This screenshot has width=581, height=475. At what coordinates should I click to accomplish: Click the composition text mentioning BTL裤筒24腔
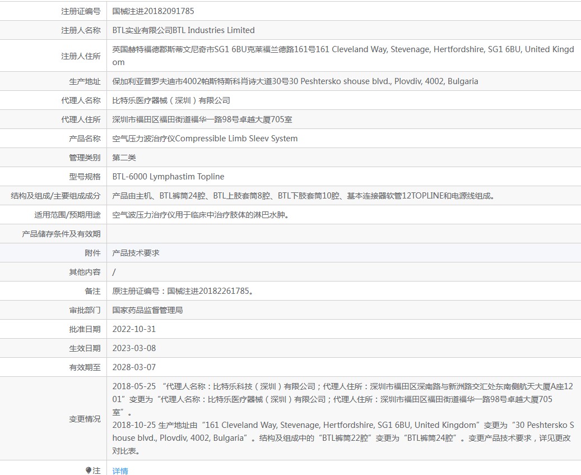[x=304, y=196]
